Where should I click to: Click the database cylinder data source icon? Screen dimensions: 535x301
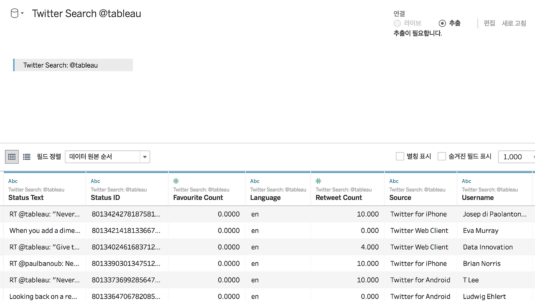[x=14, y=14]
